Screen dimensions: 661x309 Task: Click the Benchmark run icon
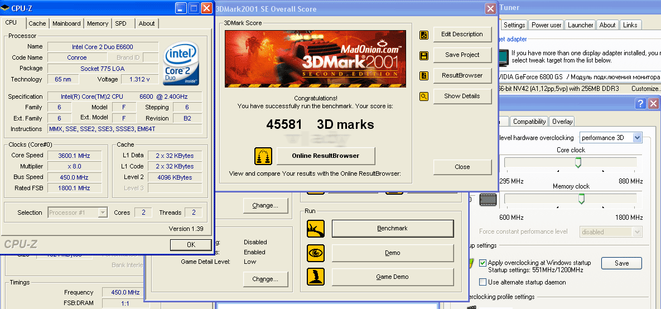(316, 229)
